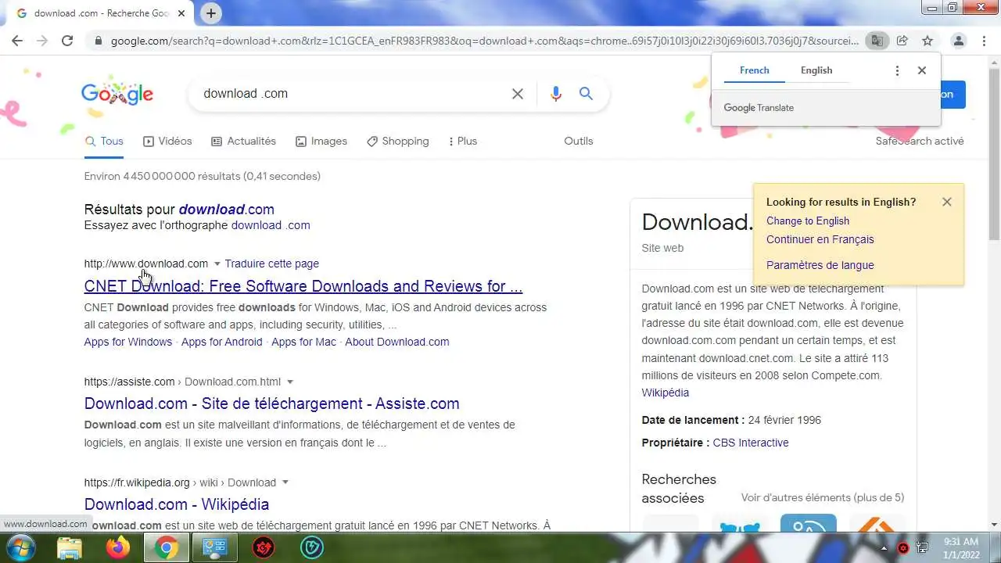Expand the Plus more-options menu
This screenshot has height=563, width=1001.
click(x=463, y=142)
